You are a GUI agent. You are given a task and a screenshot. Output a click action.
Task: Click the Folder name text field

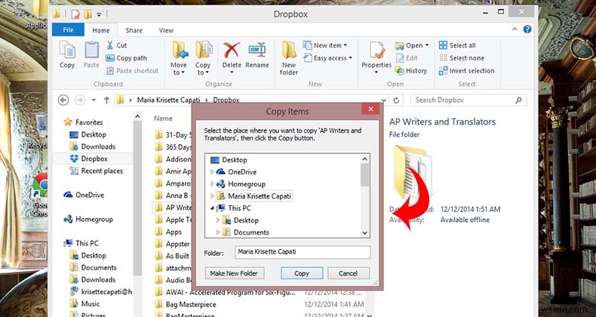[303, 252]
